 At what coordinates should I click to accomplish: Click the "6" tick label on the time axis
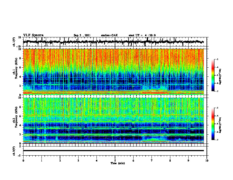[134, 161]
